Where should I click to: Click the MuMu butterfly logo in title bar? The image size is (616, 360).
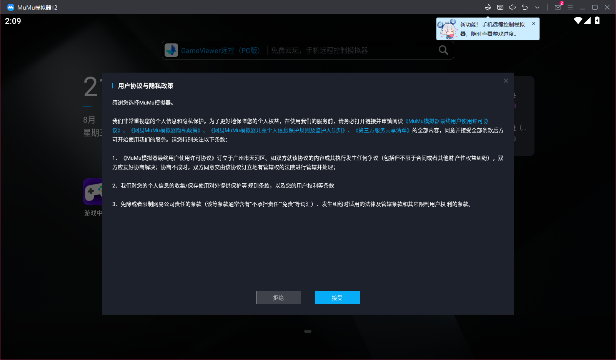click(10, 7)
